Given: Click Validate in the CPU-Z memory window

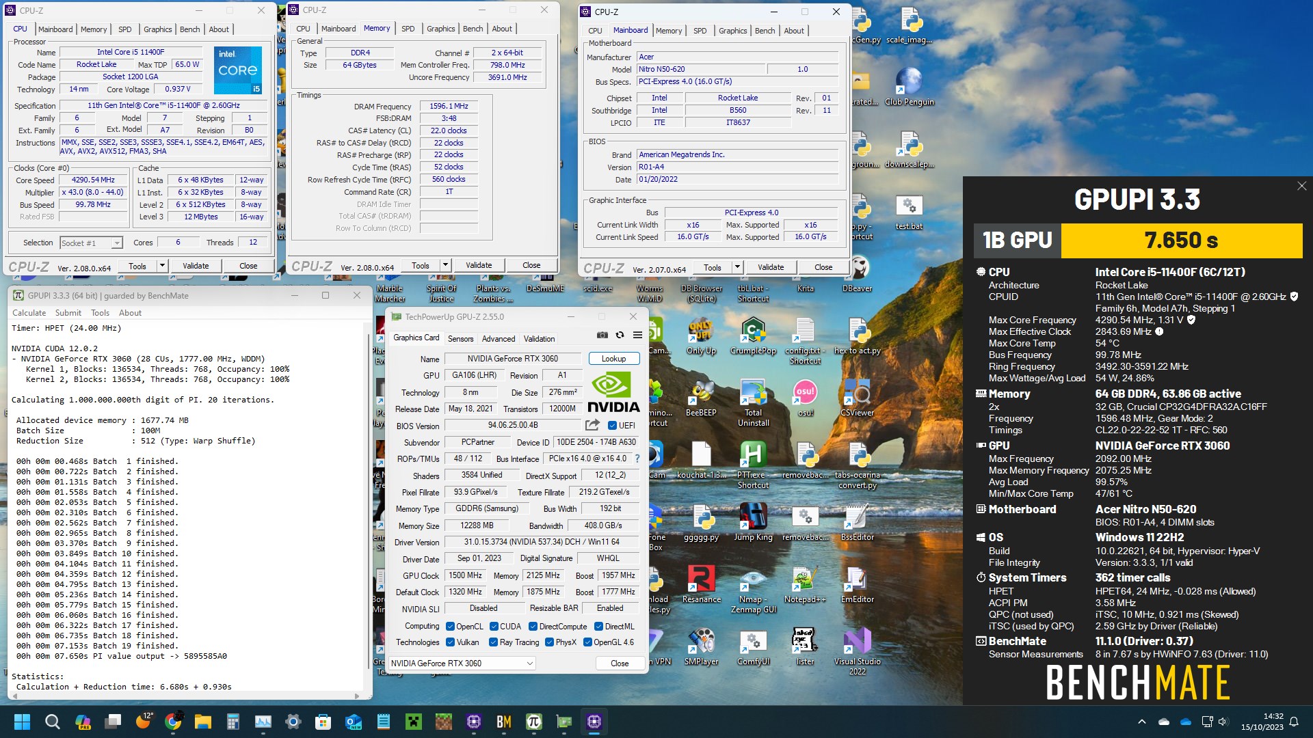Looking at the screenshot, I should click(x=479, y=265).
